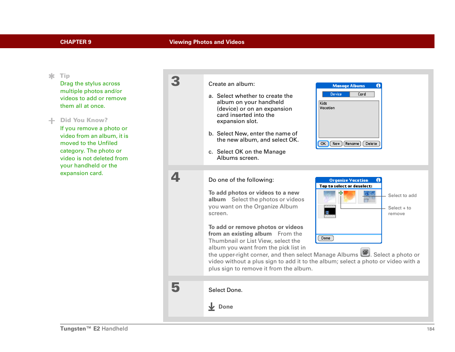The image size is (455, 352).
Task: Click 'Tungsten E2 Handheld' footer text
Action: [x=94, y=329]
